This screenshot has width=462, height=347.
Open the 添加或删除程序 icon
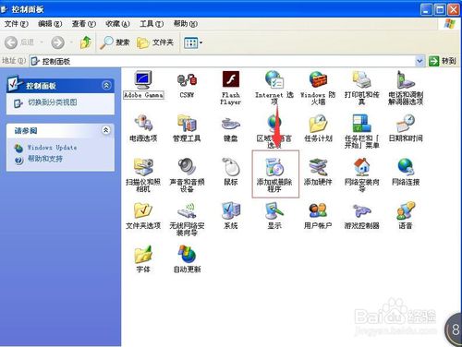tap(274, 174)
